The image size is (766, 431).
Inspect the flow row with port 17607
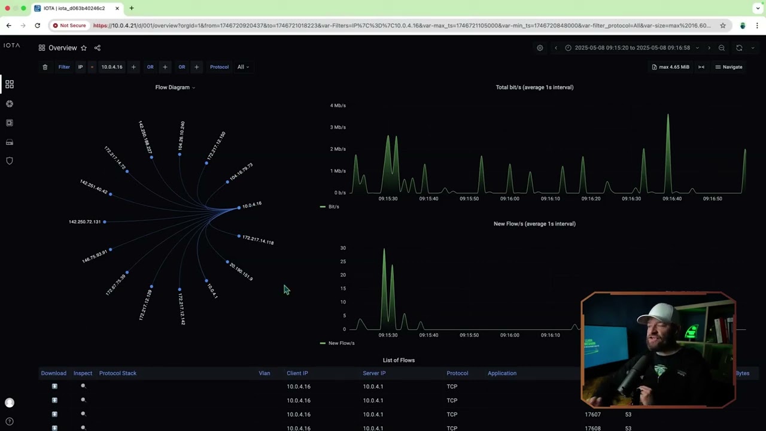(x=83, y=414)
